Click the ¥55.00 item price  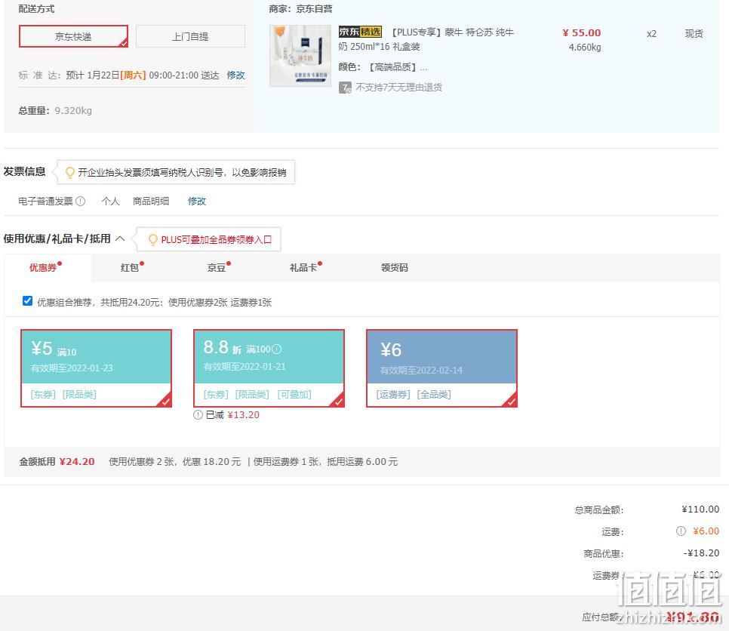point(582,32)
